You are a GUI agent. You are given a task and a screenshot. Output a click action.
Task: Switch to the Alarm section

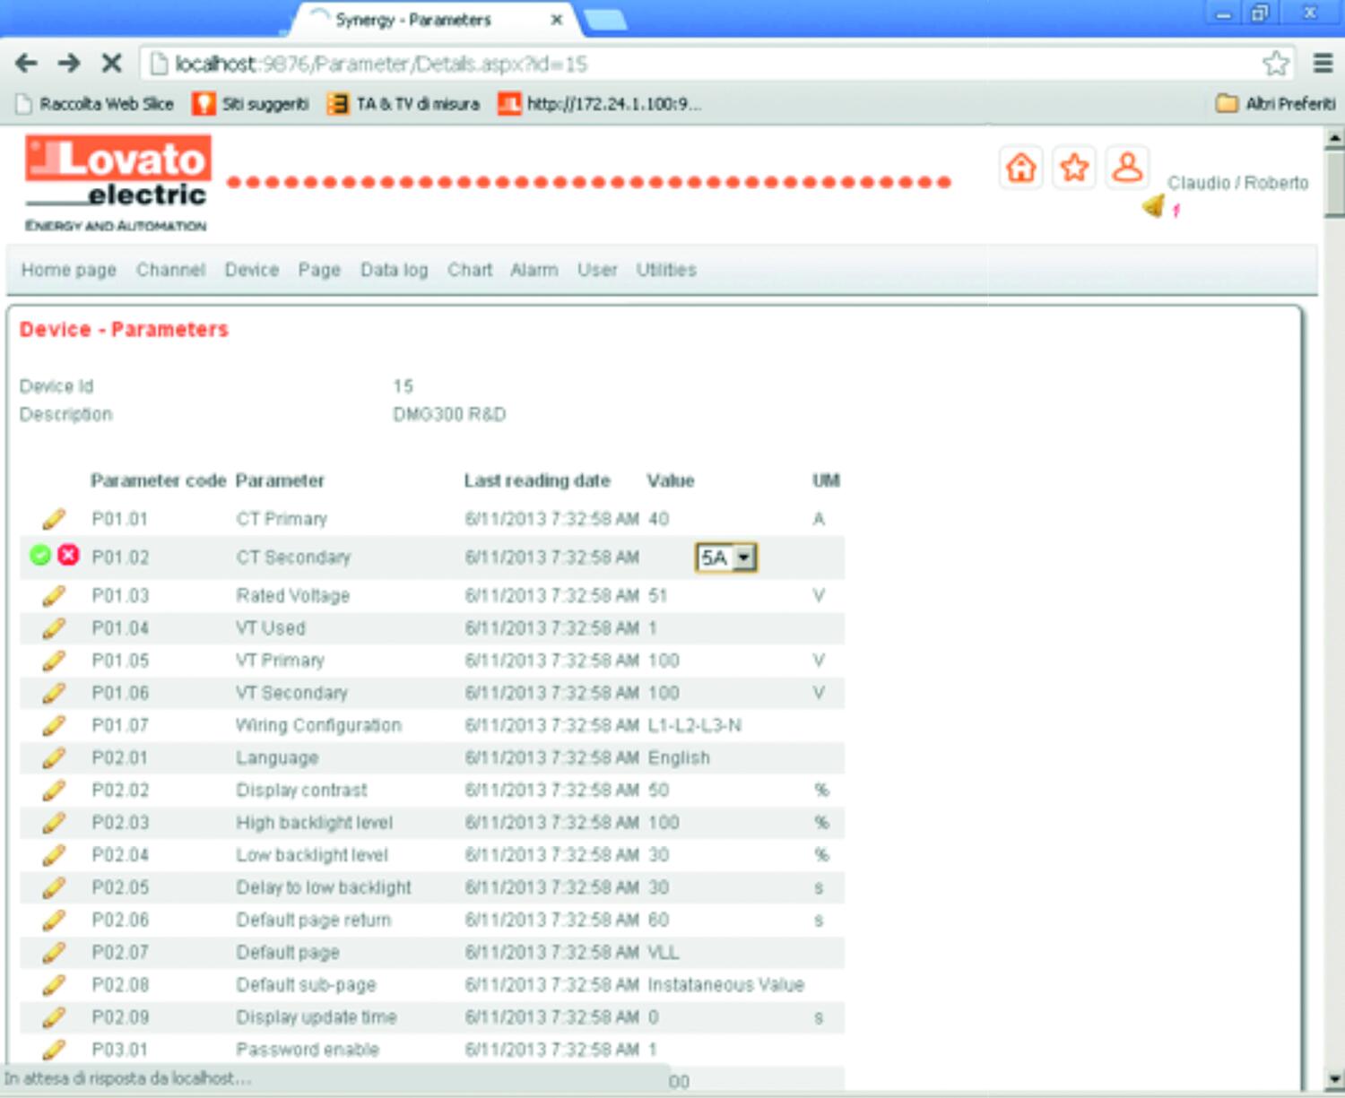(x=534, y=270)
